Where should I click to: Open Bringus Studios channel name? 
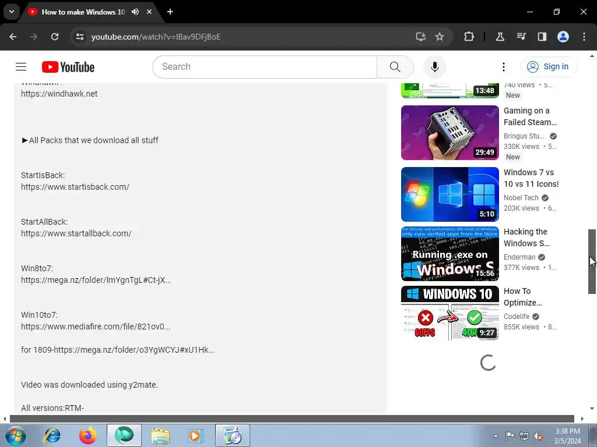[x=524, y=136]
